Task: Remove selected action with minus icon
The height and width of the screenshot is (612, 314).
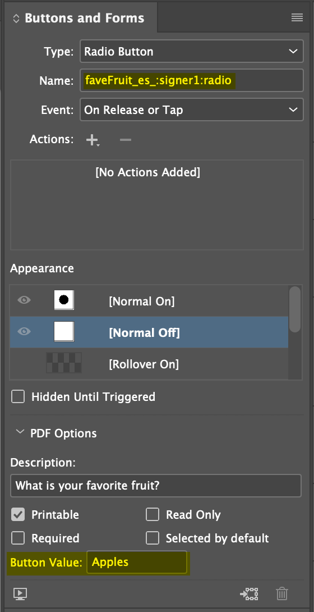Action: (x=126, y=140)
